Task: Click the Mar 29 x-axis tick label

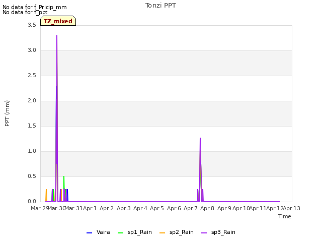Action: (39, 208)
